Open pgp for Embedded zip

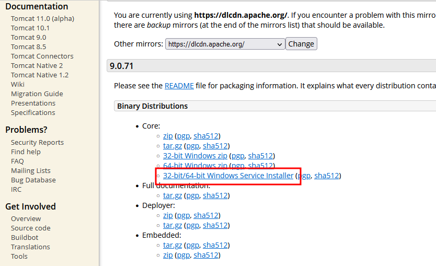point(183,256)
